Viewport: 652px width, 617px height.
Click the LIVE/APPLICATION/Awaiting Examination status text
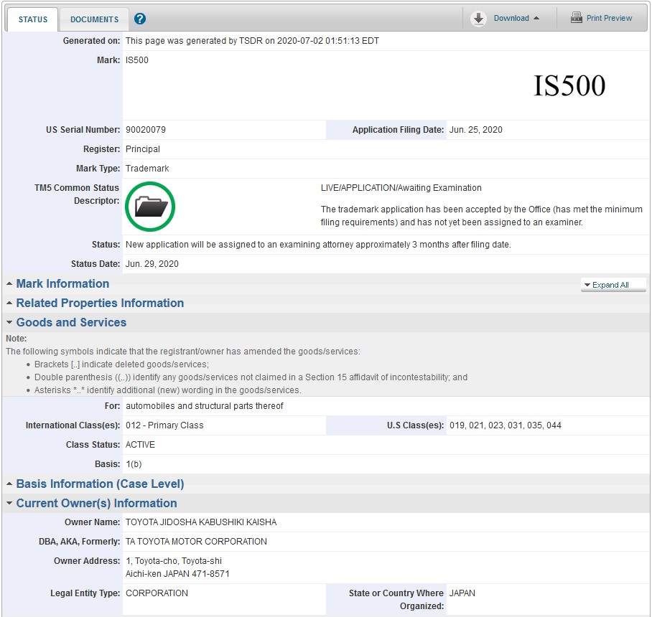(x=401, y=188)
